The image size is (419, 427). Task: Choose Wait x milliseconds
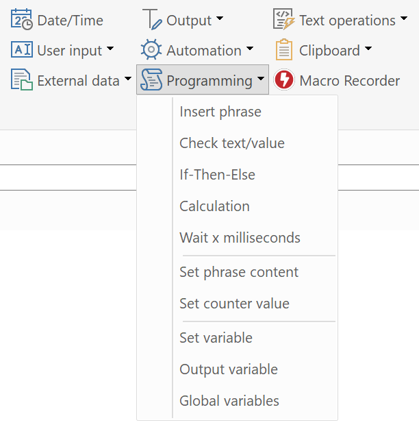coord(238,238)
